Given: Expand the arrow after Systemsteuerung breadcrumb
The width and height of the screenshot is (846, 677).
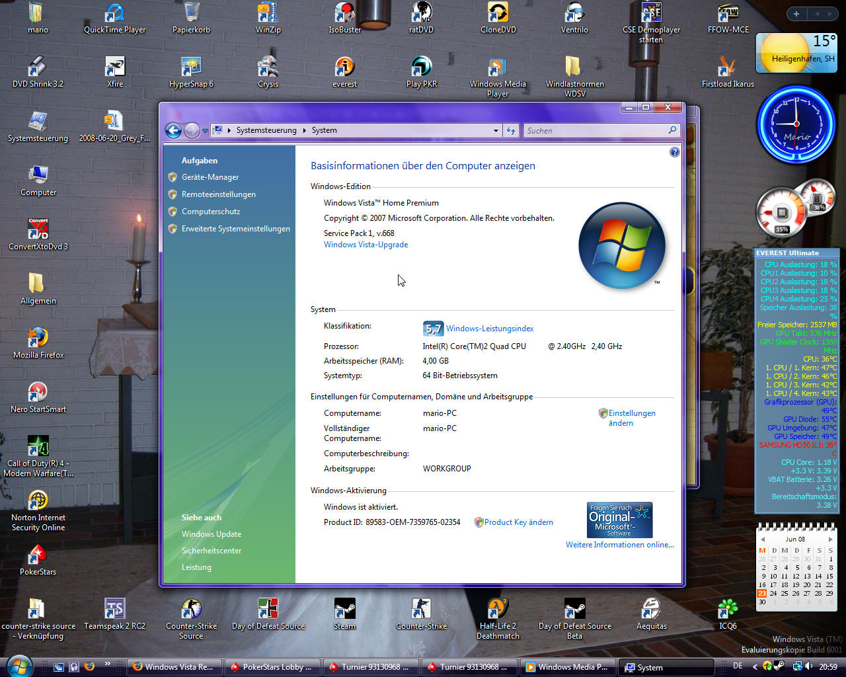Looking at the screenshot, I should [x=305, y=131].
